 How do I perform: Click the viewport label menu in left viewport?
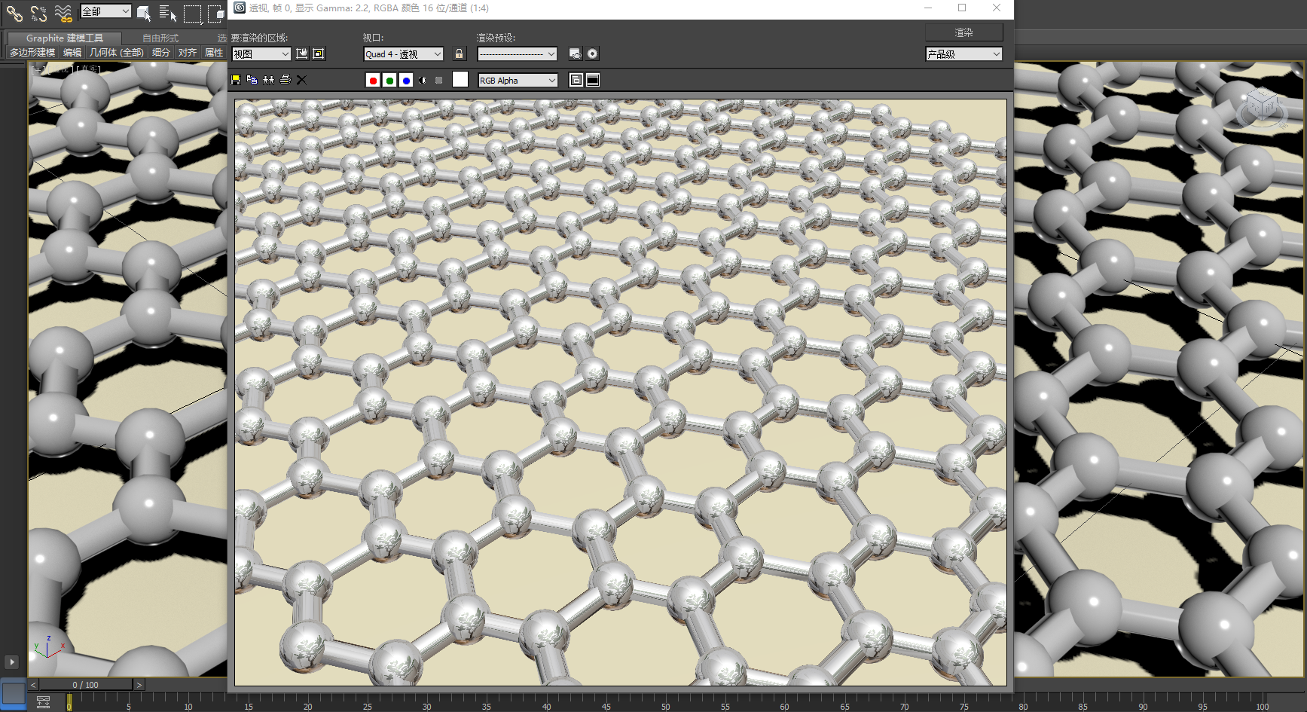coord(65,69)
